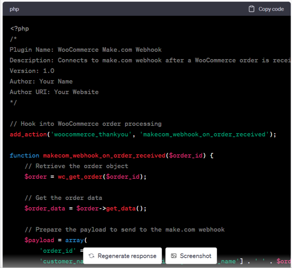Click the 'Version: 1.0' line

click(32, 71)
